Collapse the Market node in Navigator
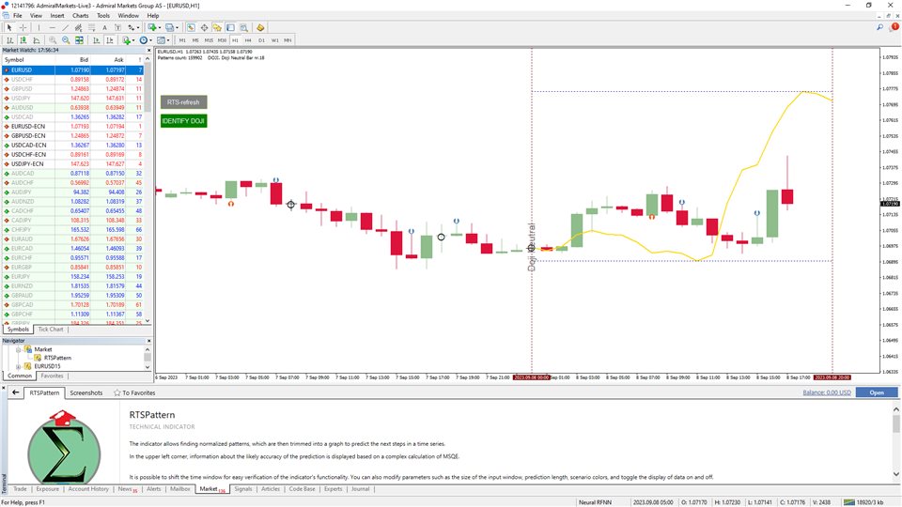The image size is (902, 507). click(x=18, y=349)
